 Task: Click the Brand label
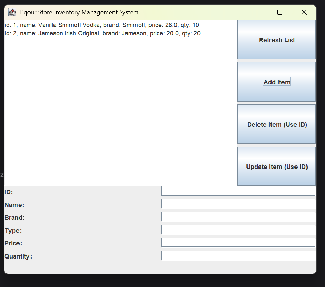[14, 217]
